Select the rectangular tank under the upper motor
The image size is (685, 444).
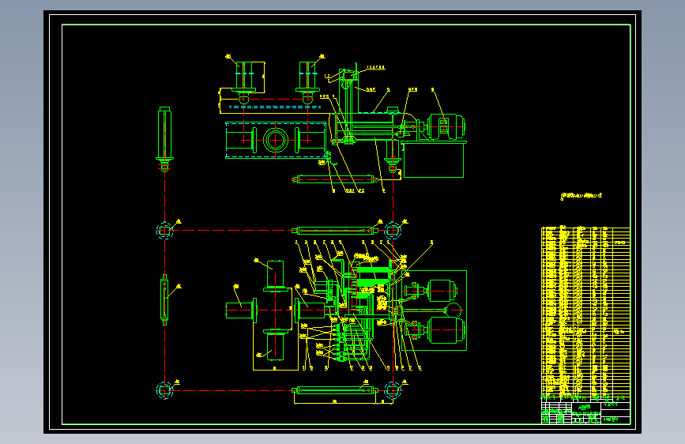click(x=434, y=160)
